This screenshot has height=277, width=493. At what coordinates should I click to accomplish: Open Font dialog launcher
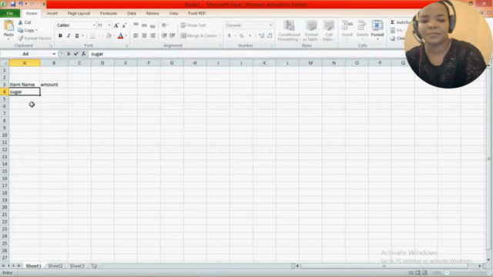(x=126, y=46)
